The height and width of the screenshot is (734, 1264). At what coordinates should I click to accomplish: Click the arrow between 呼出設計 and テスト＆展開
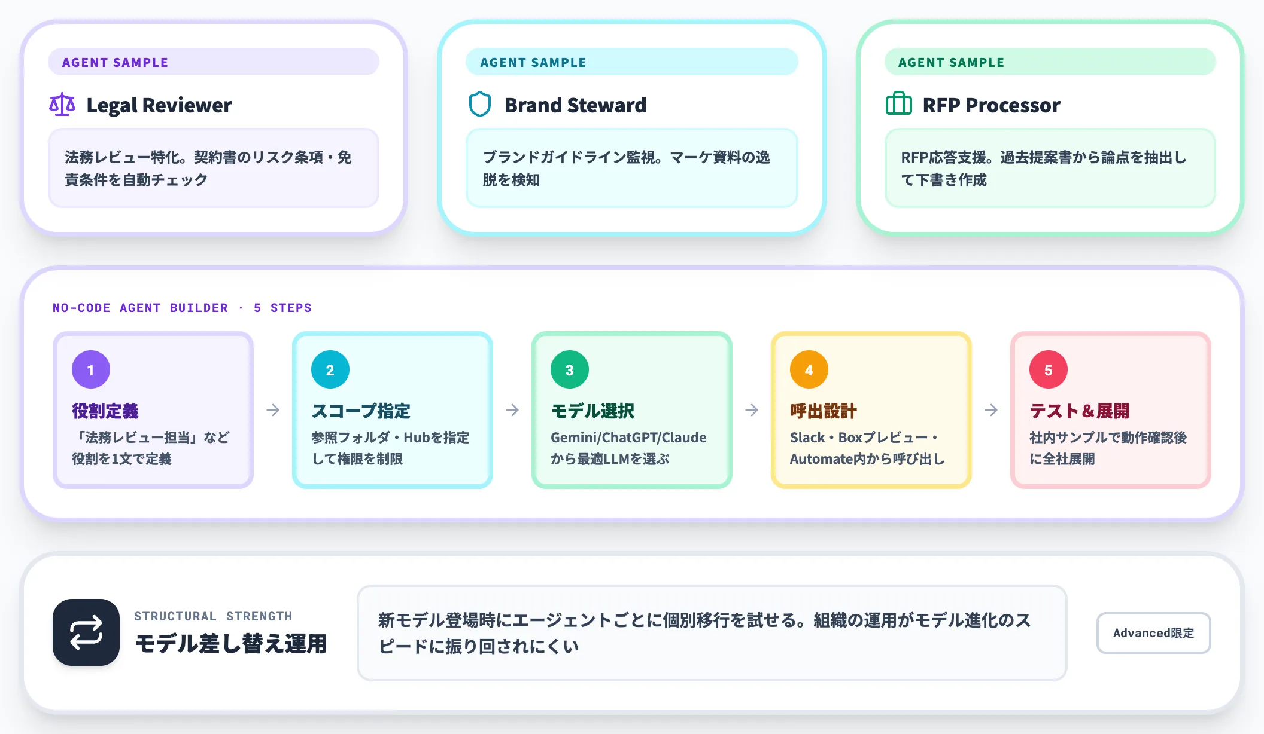(x=991, y=410)
